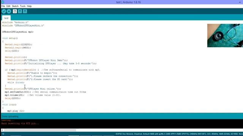243x136 pixels.
Task: Select the test sketch tab
Action: [6, 18]
